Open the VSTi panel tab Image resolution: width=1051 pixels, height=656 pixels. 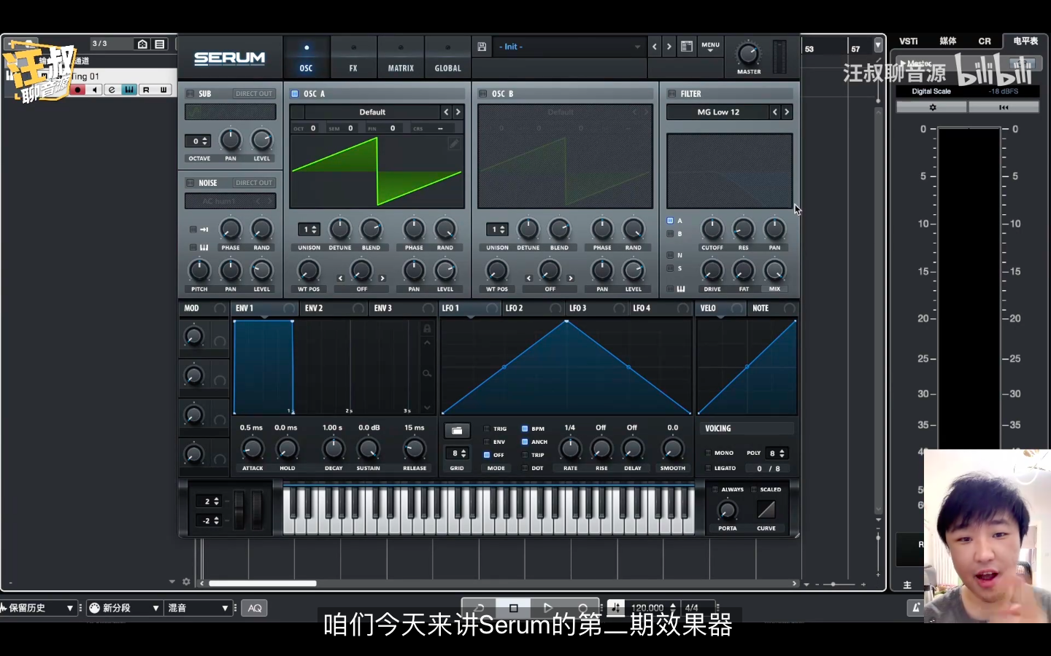pyautogui.click(x=909, y=42)
